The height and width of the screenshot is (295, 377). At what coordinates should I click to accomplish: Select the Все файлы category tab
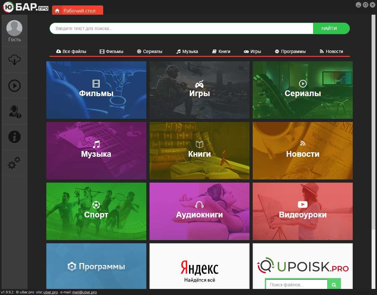pos(71,51)
